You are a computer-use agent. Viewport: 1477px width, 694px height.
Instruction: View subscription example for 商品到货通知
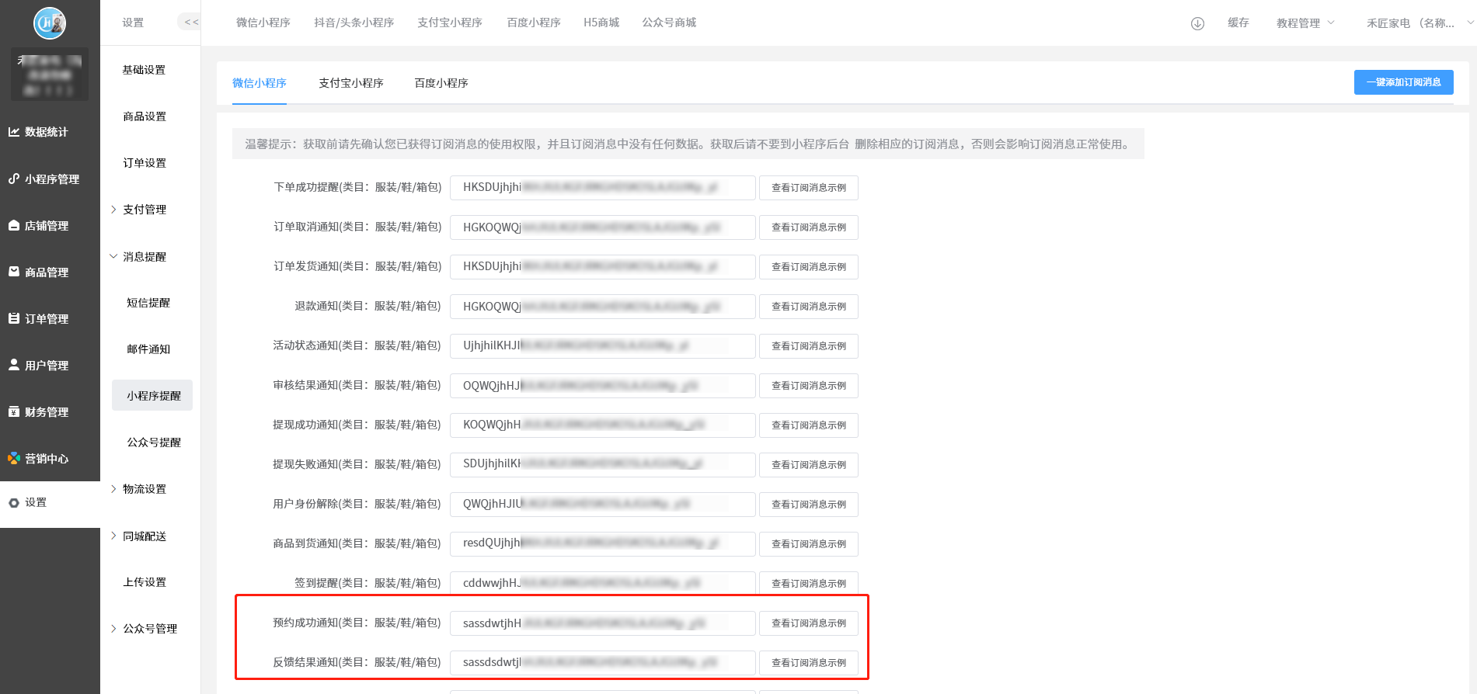(x=809, y=544)
